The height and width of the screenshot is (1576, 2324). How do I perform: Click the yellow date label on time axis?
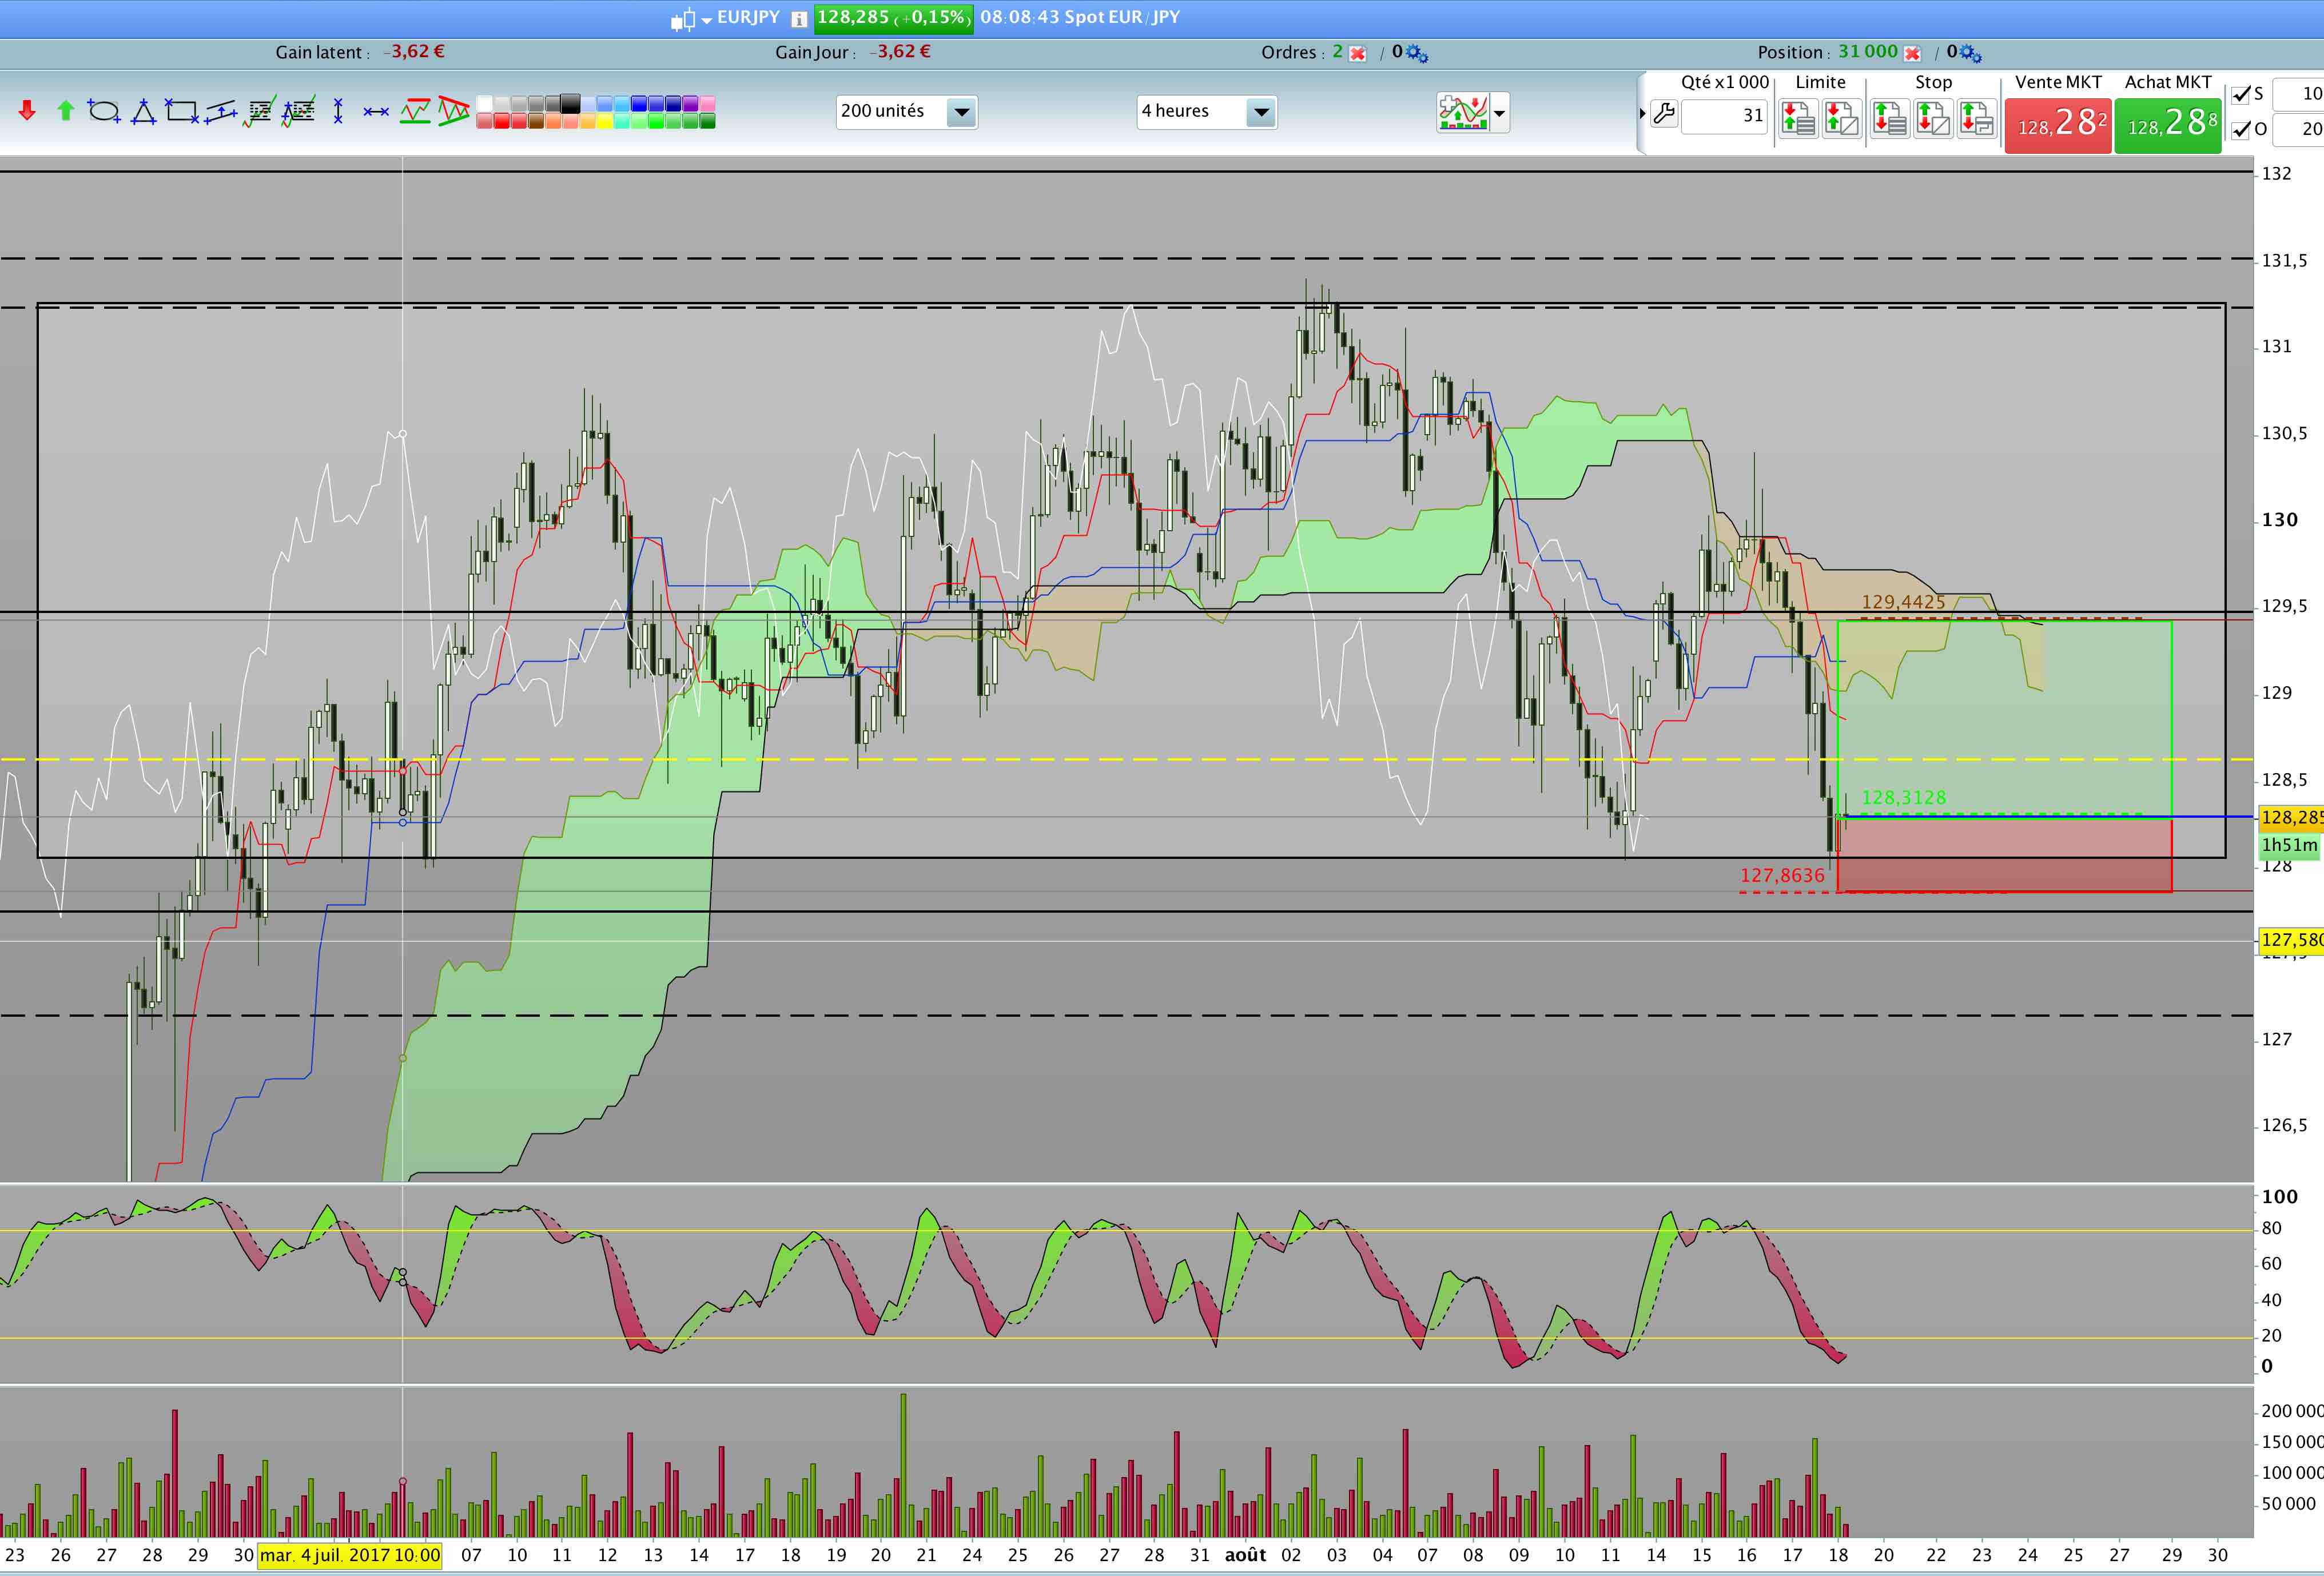point(350,1556)
